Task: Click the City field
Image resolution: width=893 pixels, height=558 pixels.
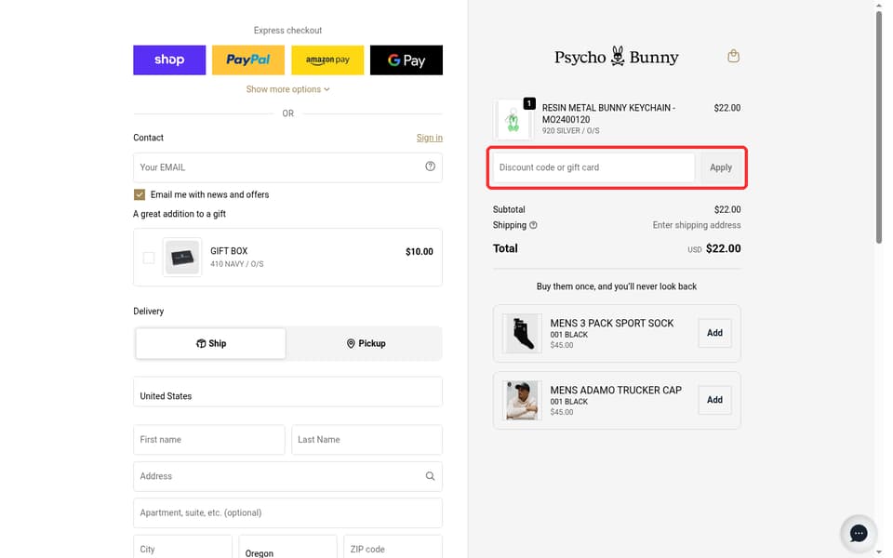Action: (x=183, y=547)
